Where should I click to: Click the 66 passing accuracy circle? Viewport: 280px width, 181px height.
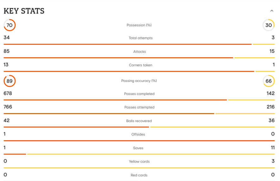click(x=268, y=81)
